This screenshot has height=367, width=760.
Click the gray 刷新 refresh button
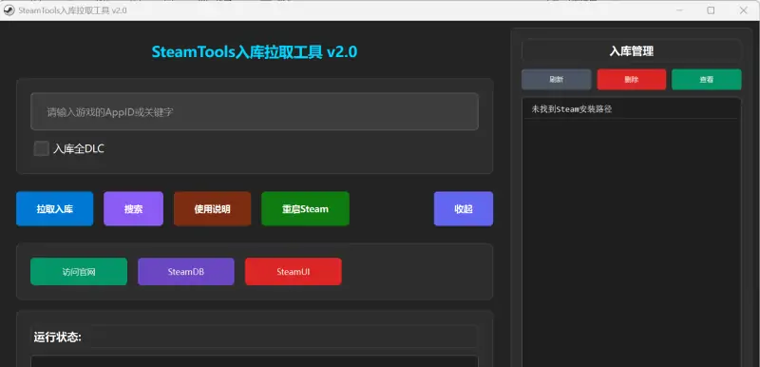click(557, 80)
